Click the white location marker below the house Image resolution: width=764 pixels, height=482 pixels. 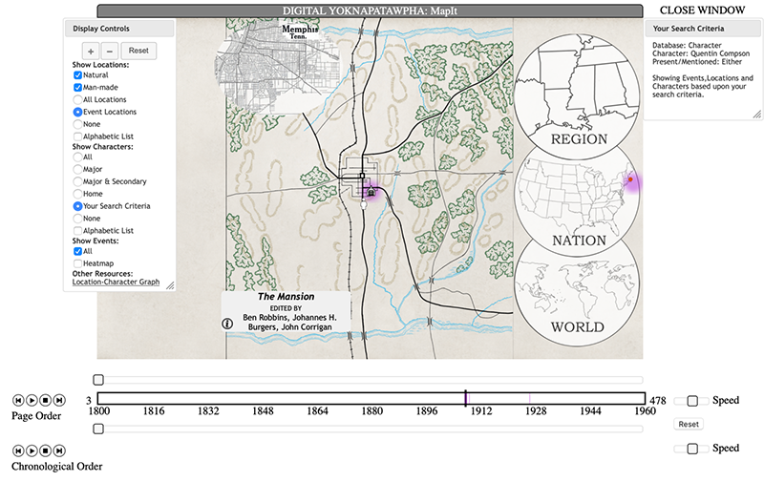click(364, 204)
